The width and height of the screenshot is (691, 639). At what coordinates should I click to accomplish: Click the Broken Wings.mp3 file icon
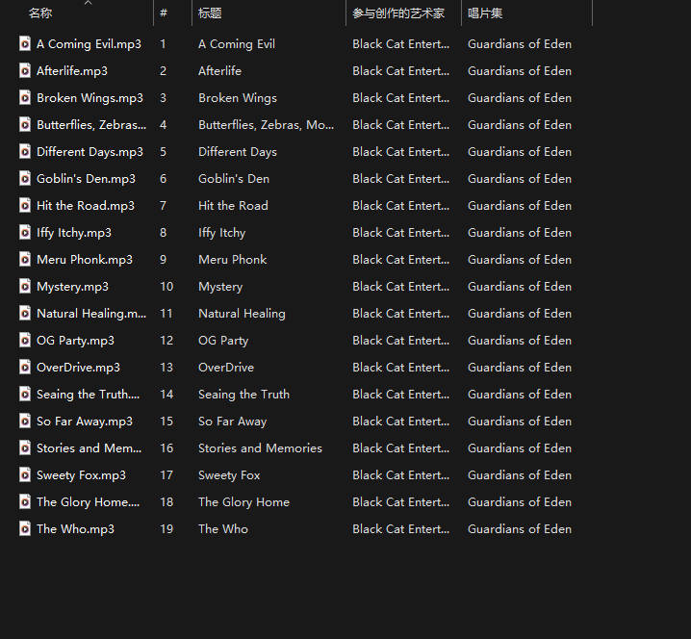tap(25, 97)
